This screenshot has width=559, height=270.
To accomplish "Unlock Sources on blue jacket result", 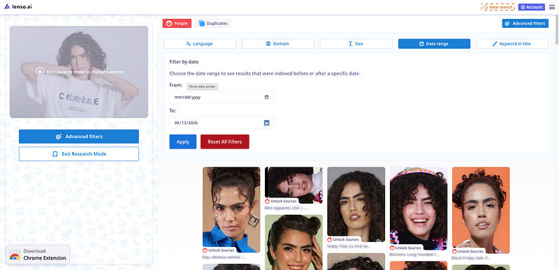I will [x=219, y=250].
